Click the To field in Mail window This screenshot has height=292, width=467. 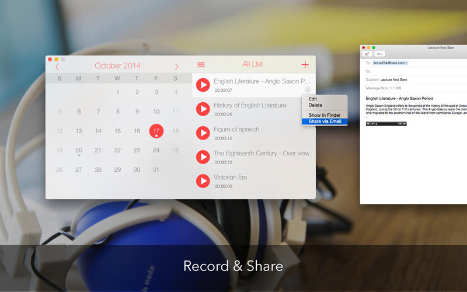tap(416, 63)
